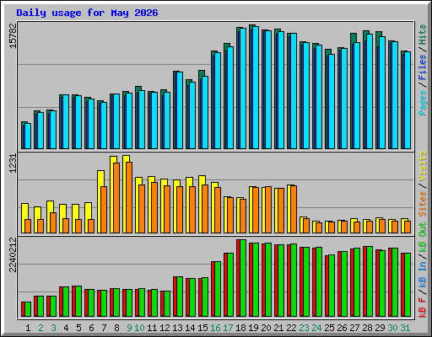The width and height of the screenshot is (432, 337).
Task: Click day label 4 on the x-axis
Action: [66, 328]
